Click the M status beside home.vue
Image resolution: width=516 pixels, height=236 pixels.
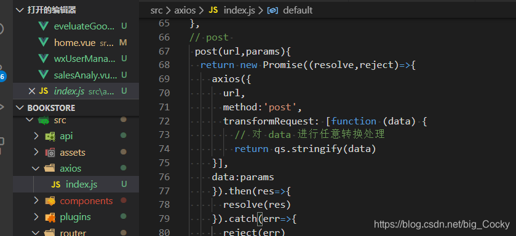pyautogui.click(x=123, y=43)
